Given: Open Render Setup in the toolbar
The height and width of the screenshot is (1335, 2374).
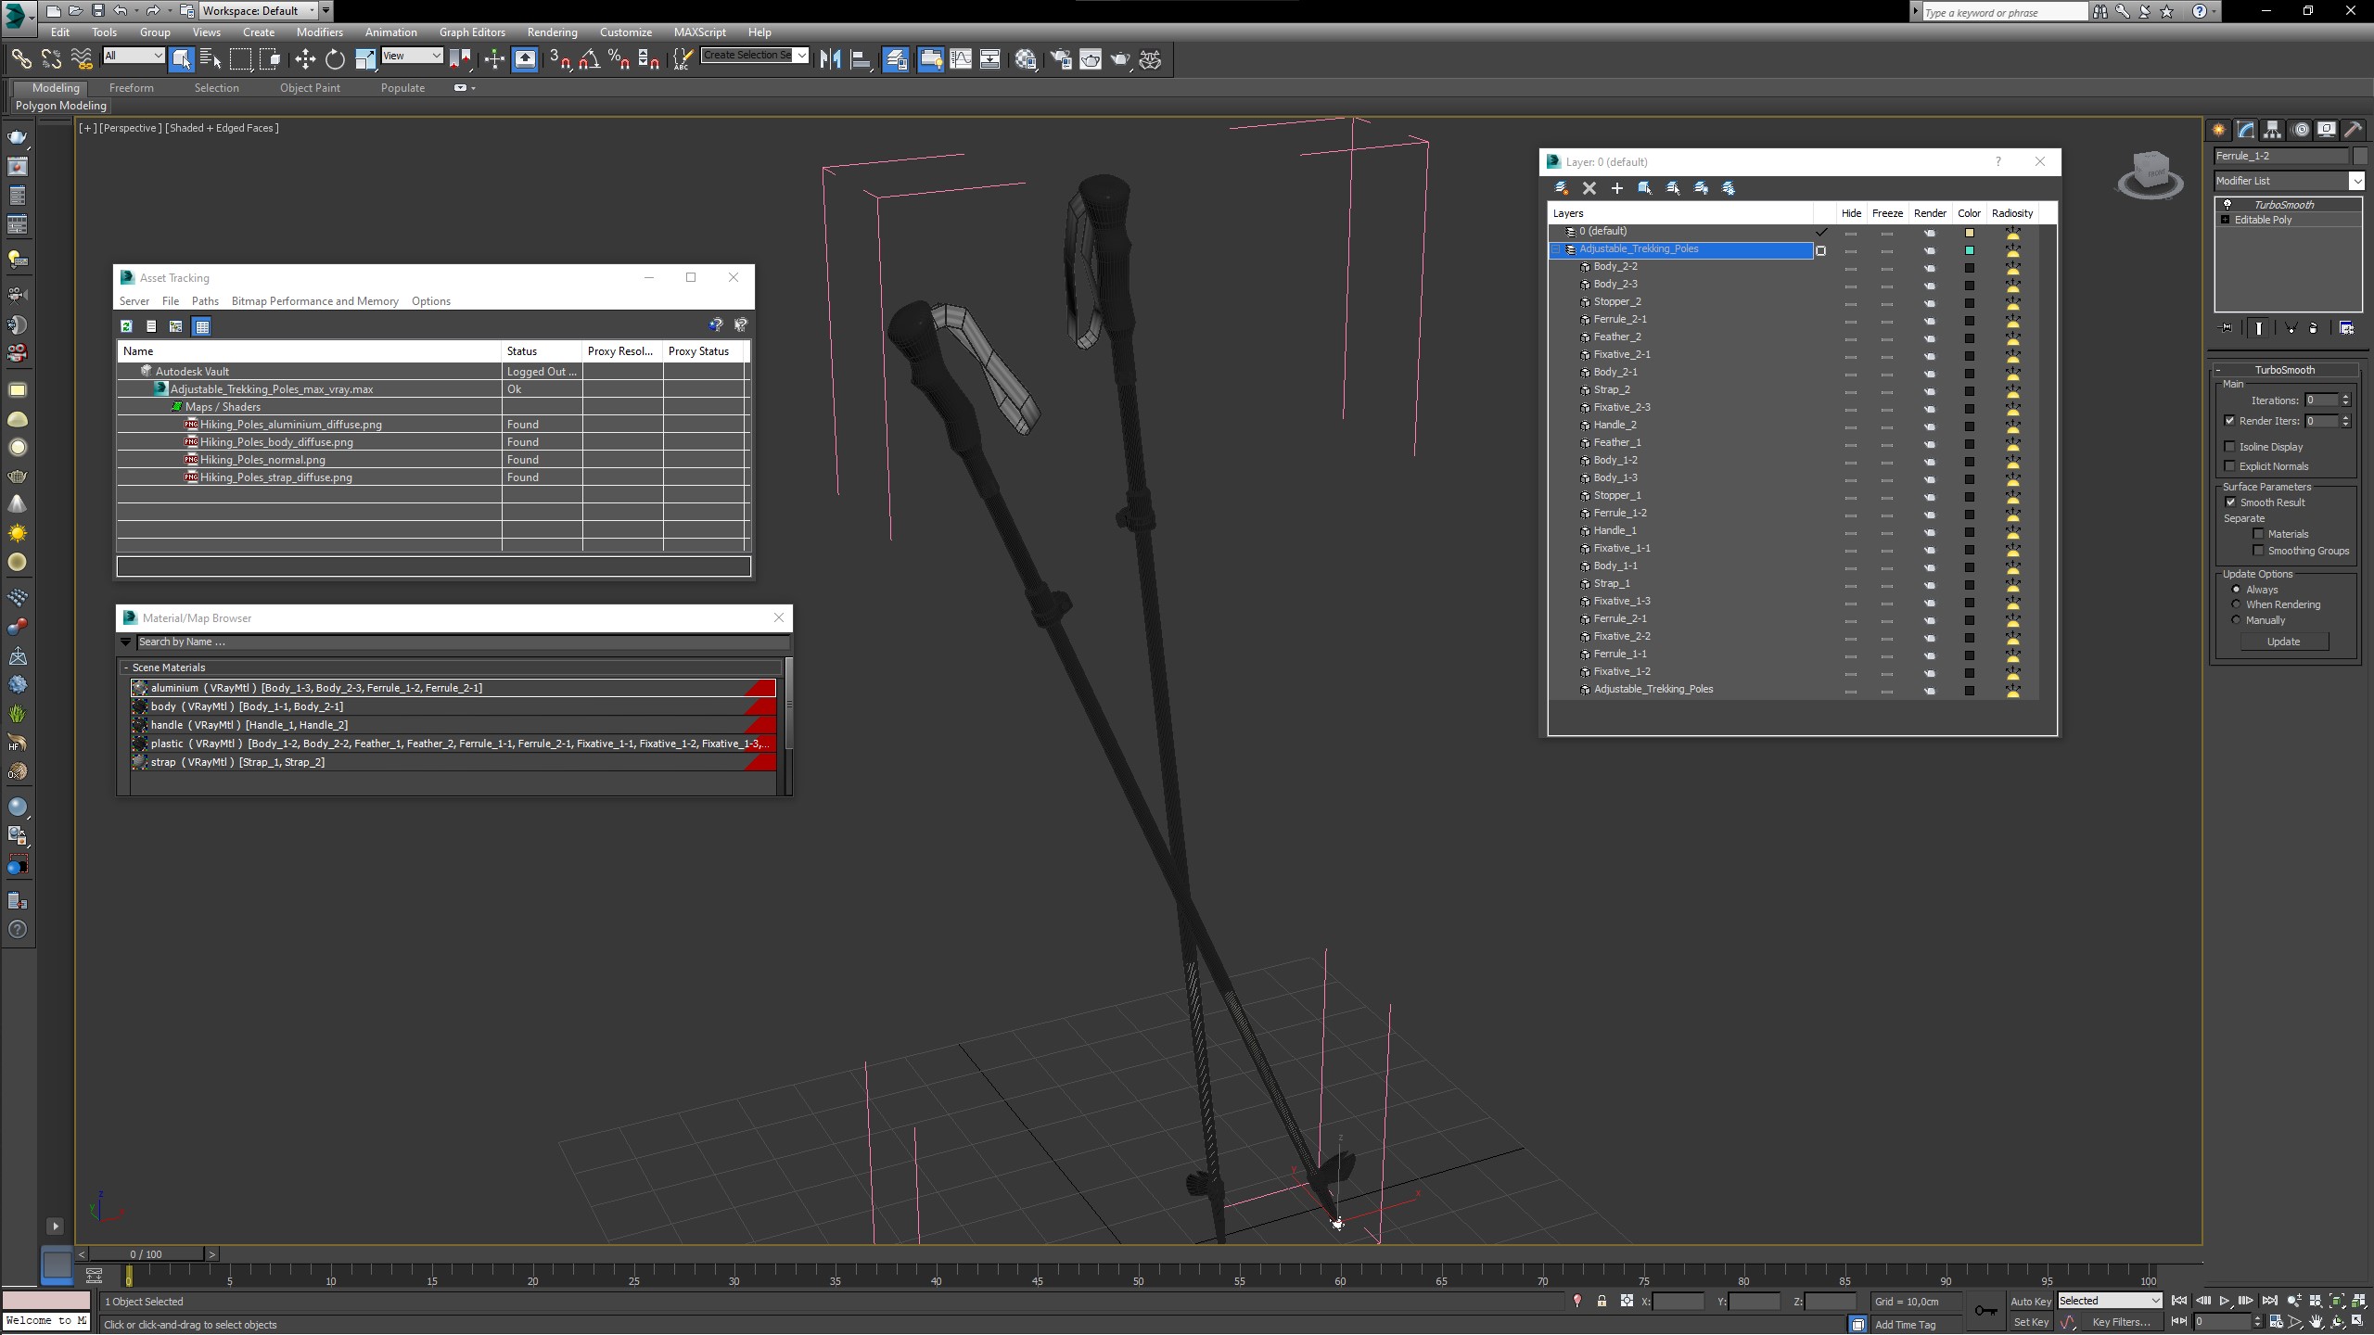Looking at the screenshot, I should point(1061,59).
